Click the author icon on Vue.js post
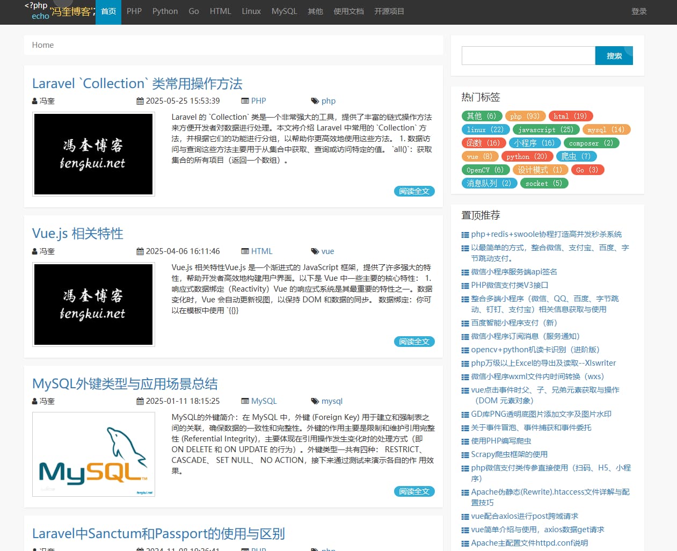This screenshot has width=677, height=551. tap(35, 251)
